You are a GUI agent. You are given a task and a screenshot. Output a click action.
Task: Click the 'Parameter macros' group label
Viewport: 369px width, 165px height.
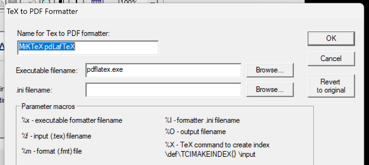[48, 106]
